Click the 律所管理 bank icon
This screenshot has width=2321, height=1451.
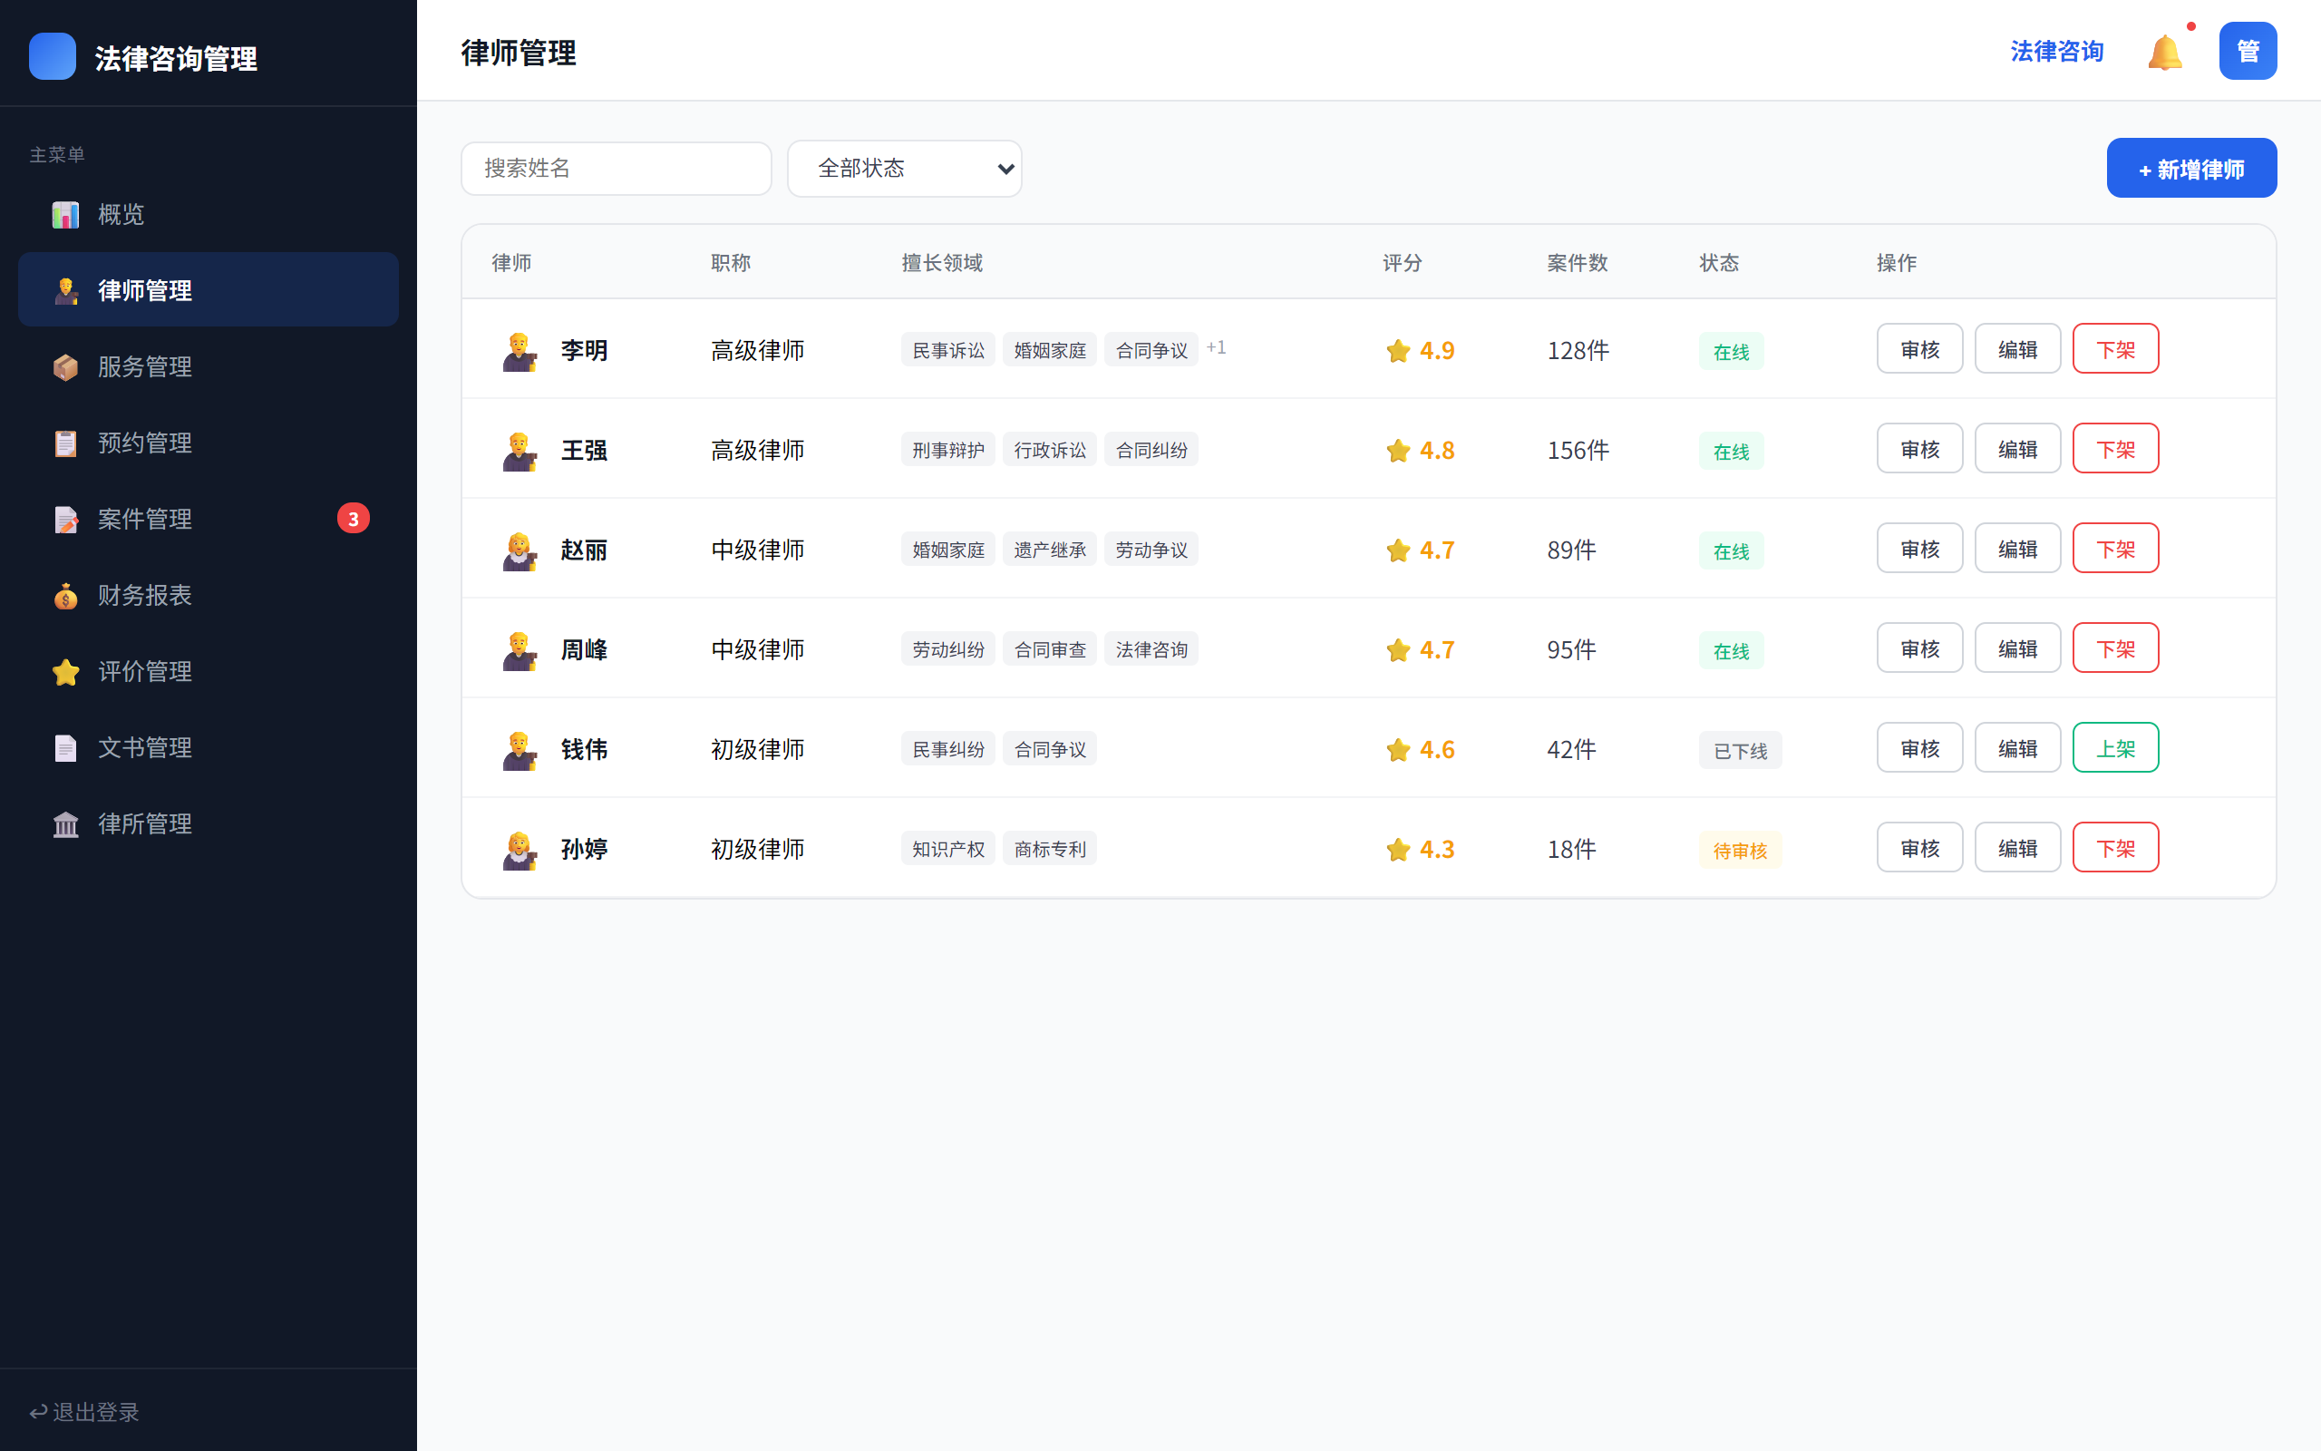[65, 823]
